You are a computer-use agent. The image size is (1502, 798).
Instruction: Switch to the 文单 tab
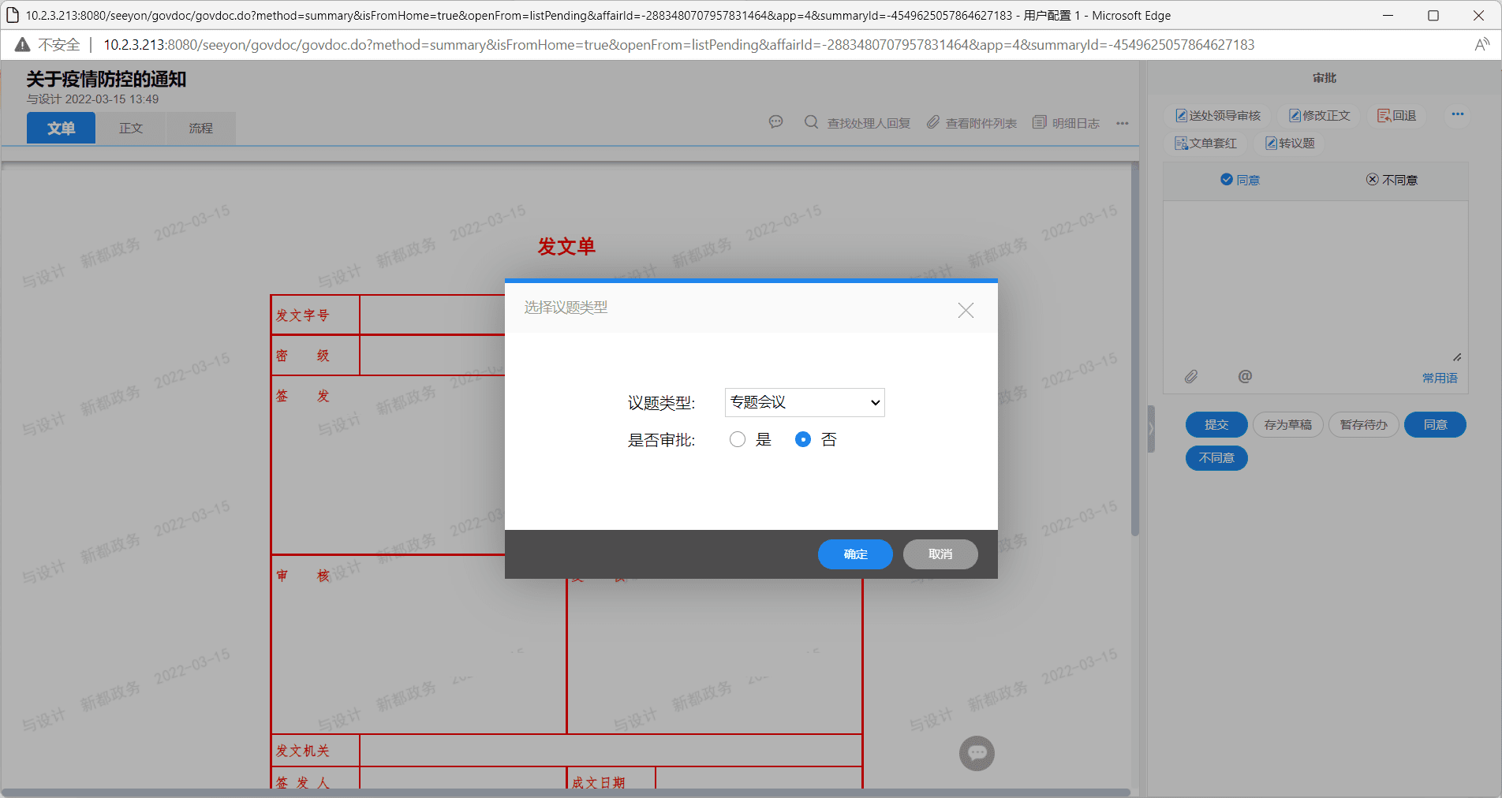[62, 128]
